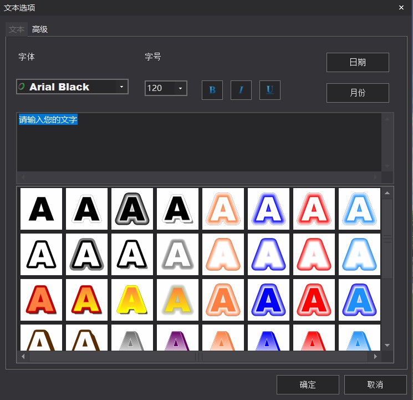The image size is (413, 400).
Task: Choose the white A with gray outline style
Action: pos(86,254)
